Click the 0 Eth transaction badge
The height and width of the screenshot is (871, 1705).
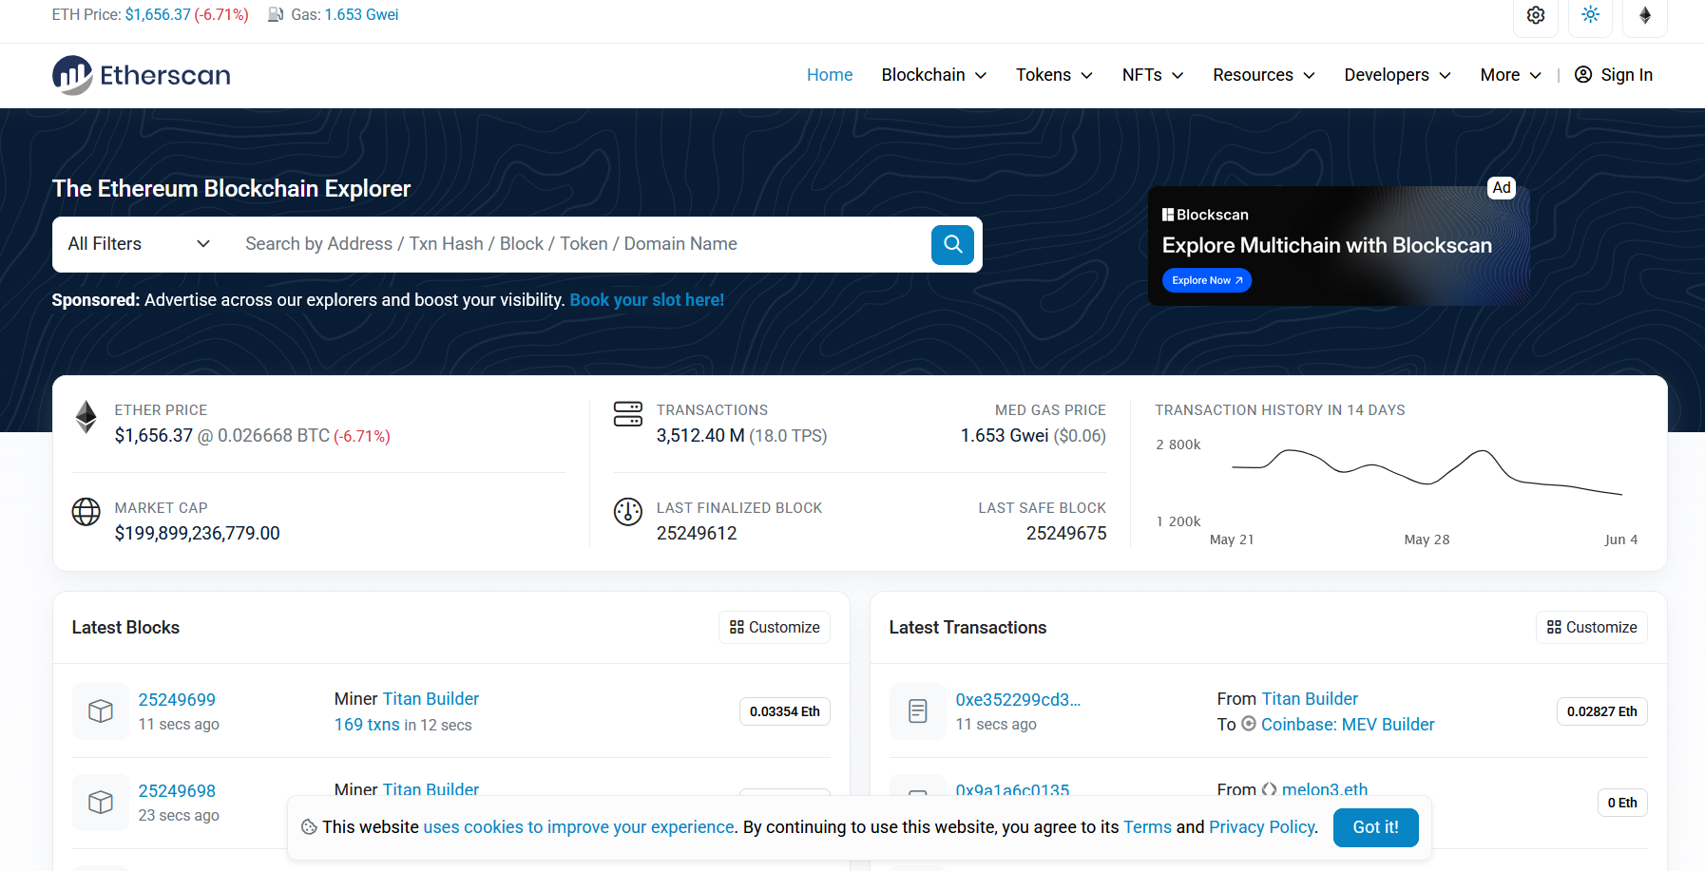[x=1622, y=803]
